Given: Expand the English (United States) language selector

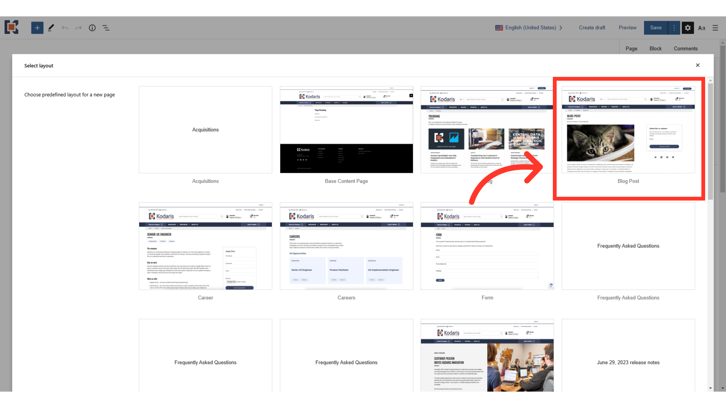Looking at the screenshot, I should pyautogui.click(x=529, y=28).
